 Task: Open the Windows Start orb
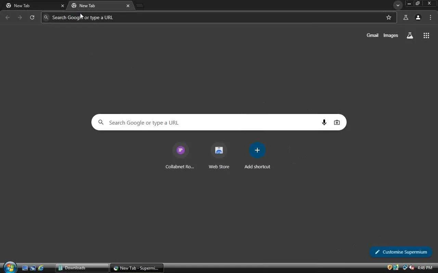(x=10, y=267)
